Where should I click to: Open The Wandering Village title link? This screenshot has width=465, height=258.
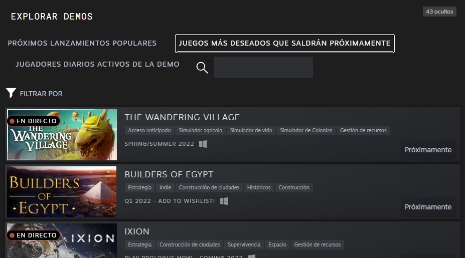click(182, 117)
